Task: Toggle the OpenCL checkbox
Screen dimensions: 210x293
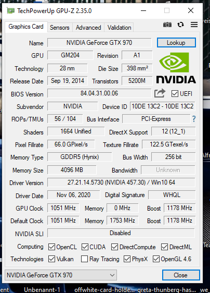Action: 51,247
